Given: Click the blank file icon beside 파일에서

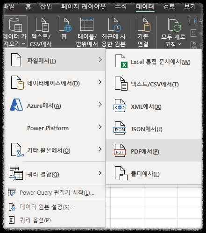Looking at the screenshot, I should 16,60.
